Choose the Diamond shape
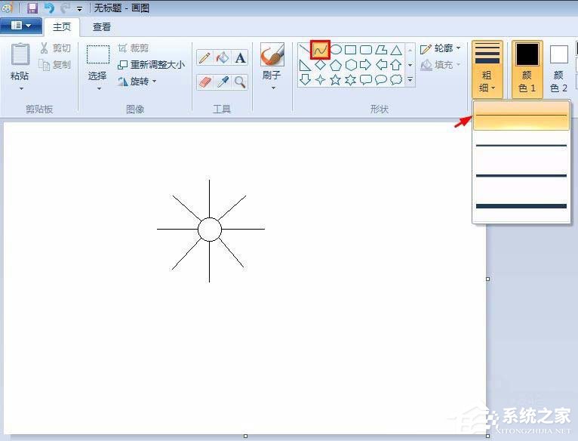This screenshot has height=441, width=578. pos(320,65)
